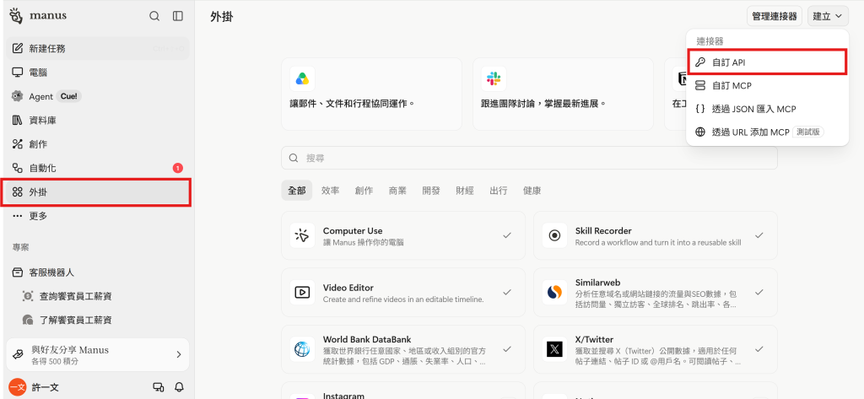Click the 測試版 beta badge

point(807,132)
